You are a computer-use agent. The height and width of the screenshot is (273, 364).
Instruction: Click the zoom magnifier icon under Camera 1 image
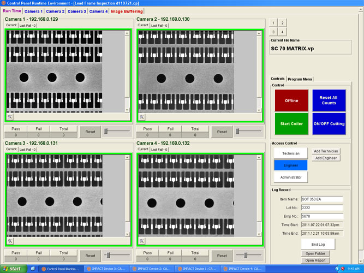pyautogui.click(x=10, y=117)
